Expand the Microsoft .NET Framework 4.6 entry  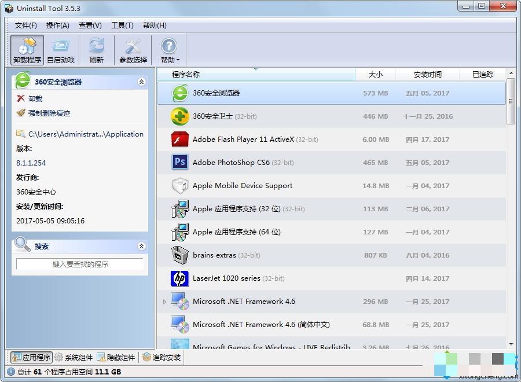point(164,302)
